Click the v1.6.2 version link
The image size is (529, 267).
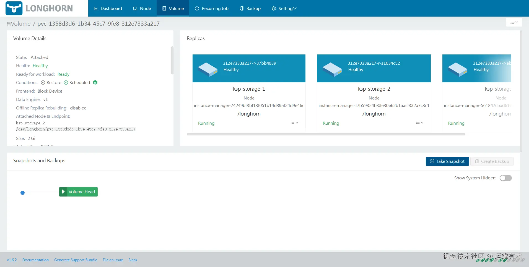click(12, 260)
